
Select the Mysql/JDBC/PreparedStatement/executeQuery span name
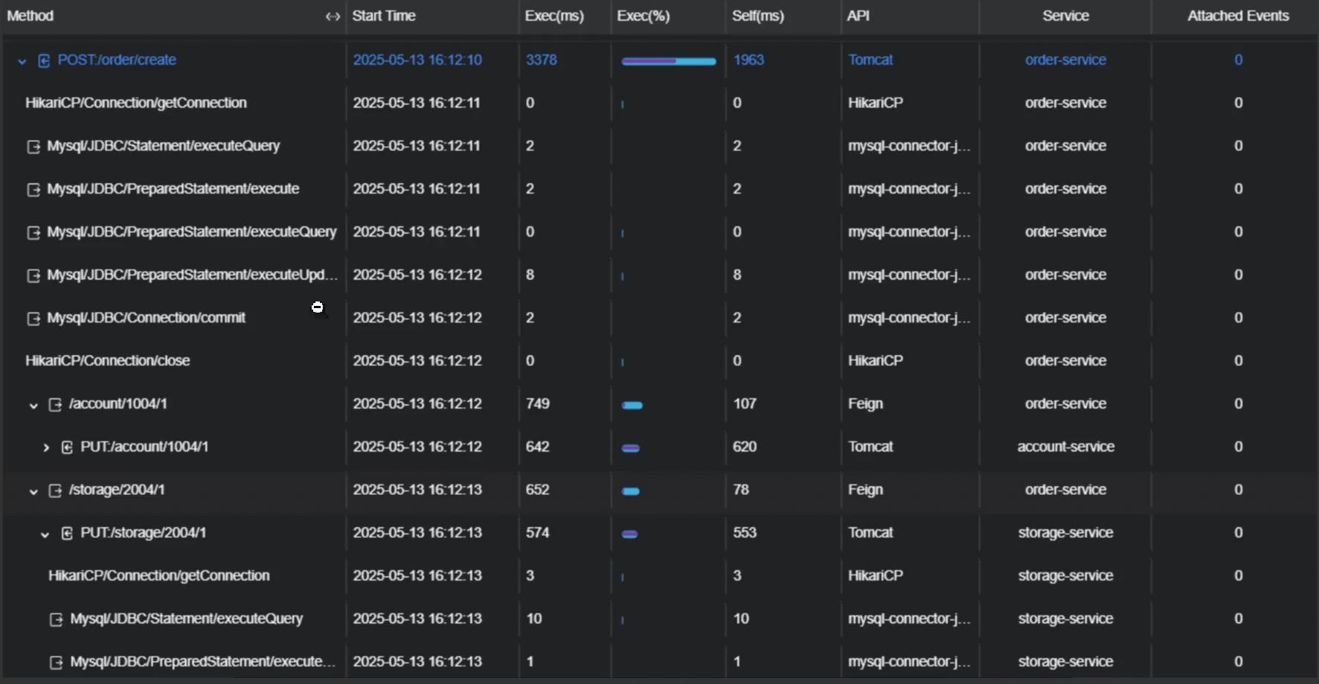(x=192, y=231)
